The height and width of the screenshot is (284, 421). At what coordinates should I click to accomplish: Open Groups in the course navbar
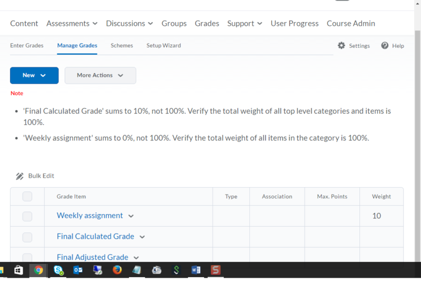[174, 23]
